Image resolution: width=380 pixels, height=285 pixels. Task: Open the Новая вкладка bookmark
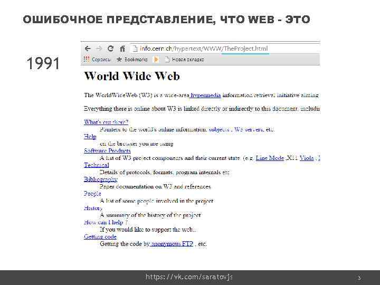click(184, 59)
